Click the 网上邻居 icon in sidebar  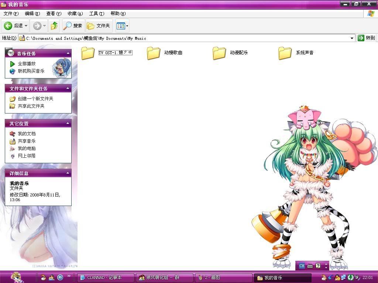pos(13,156)
